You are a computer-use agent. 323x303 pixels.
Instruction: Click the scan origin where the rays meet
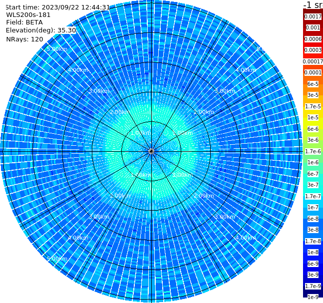tap(151, 151)
